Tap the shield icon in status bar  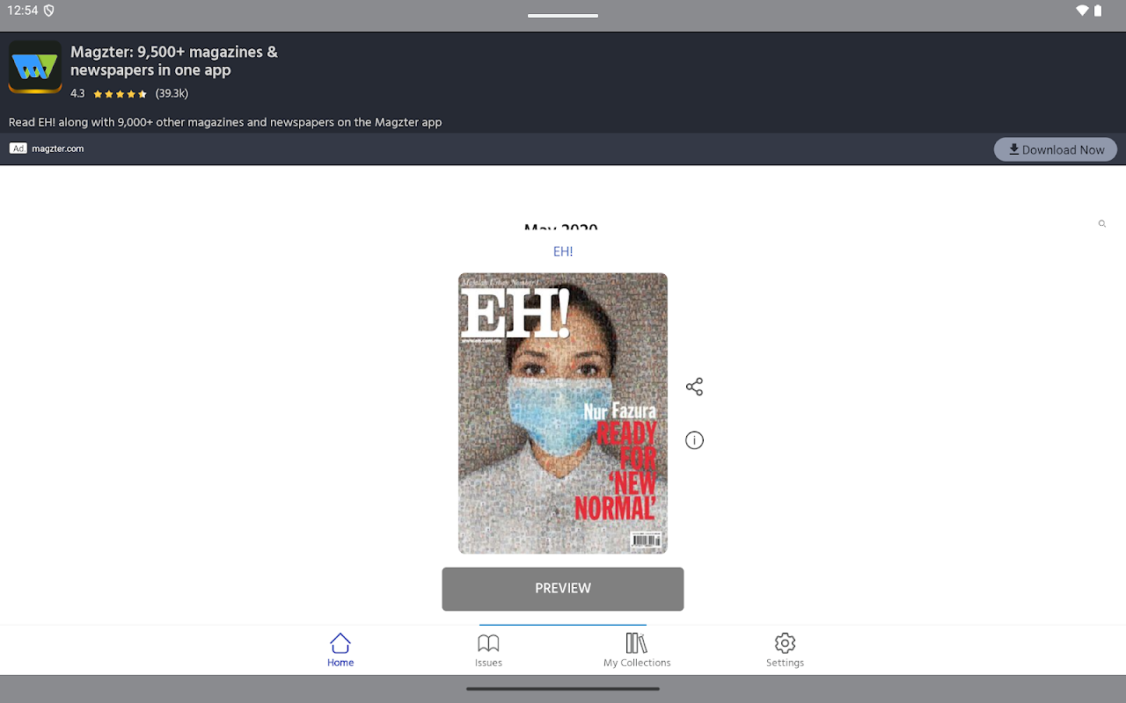point(49,11)
